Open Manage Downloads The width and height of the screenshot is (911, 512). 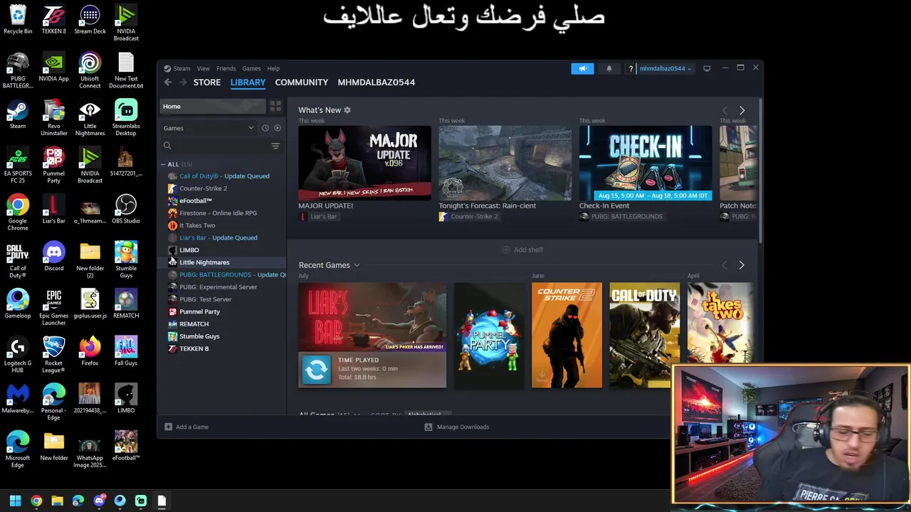pos(456,427)
